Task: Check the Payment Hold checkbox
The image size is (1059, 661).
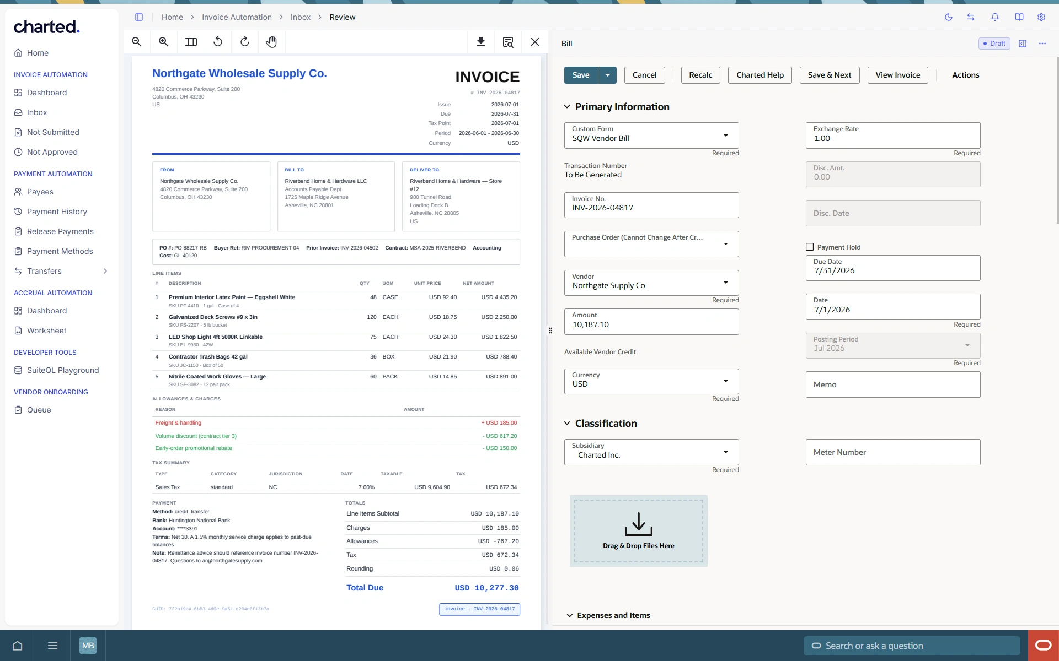Action: (x=810, y=247)
